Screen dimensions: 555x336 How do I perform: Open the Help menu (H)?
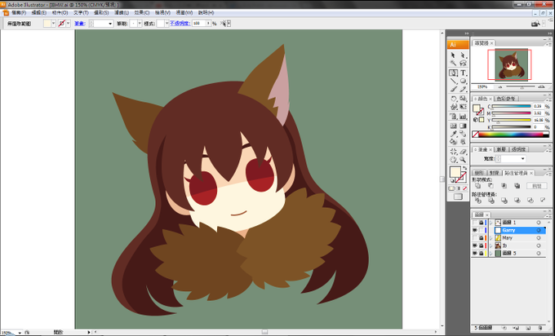point(206,12)
